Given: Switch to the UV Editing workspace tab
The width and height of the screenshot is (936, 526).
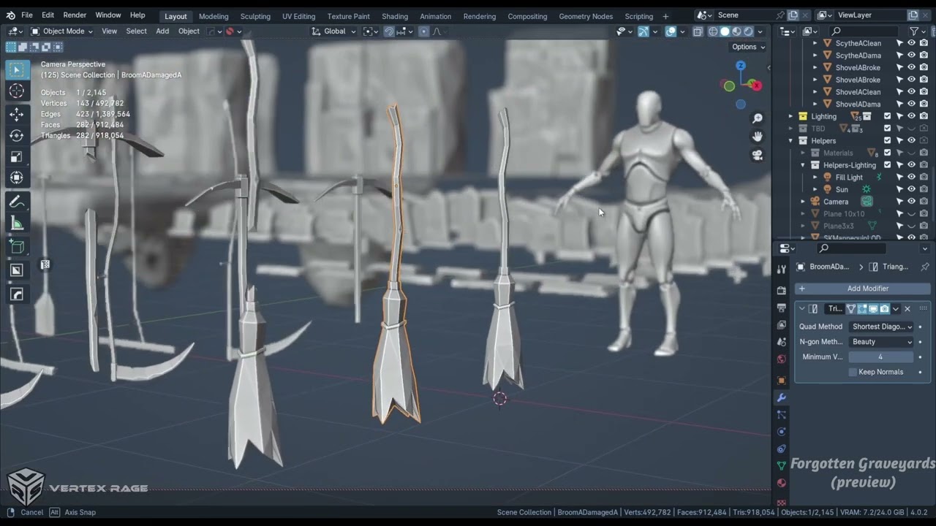Looking at the screenshot, I should (298, 16).
